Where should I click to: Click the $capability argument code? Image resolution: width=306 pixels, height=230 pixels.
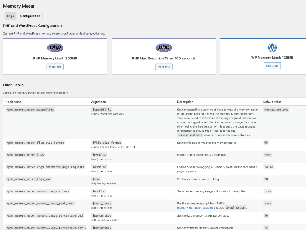[102, 110]
